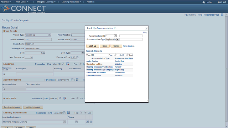Click the Accommodation lookup magnifier icon

click(4, 89)
